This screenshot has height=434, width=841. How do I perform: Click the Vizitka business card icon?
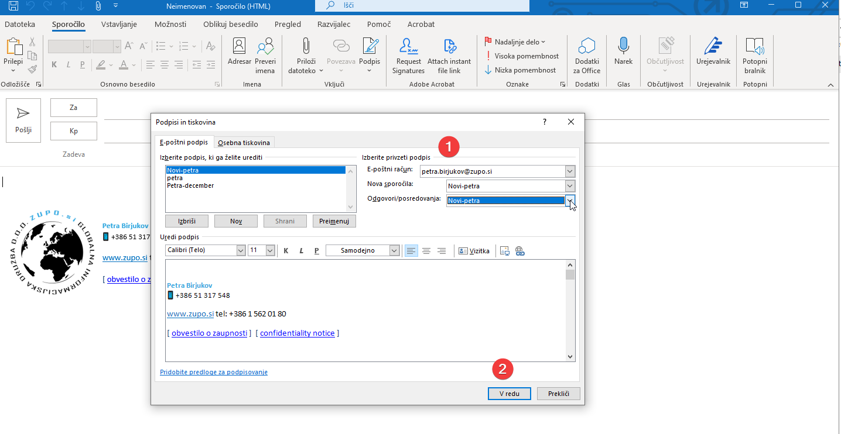pyautogui.click(x=474, y=251)
